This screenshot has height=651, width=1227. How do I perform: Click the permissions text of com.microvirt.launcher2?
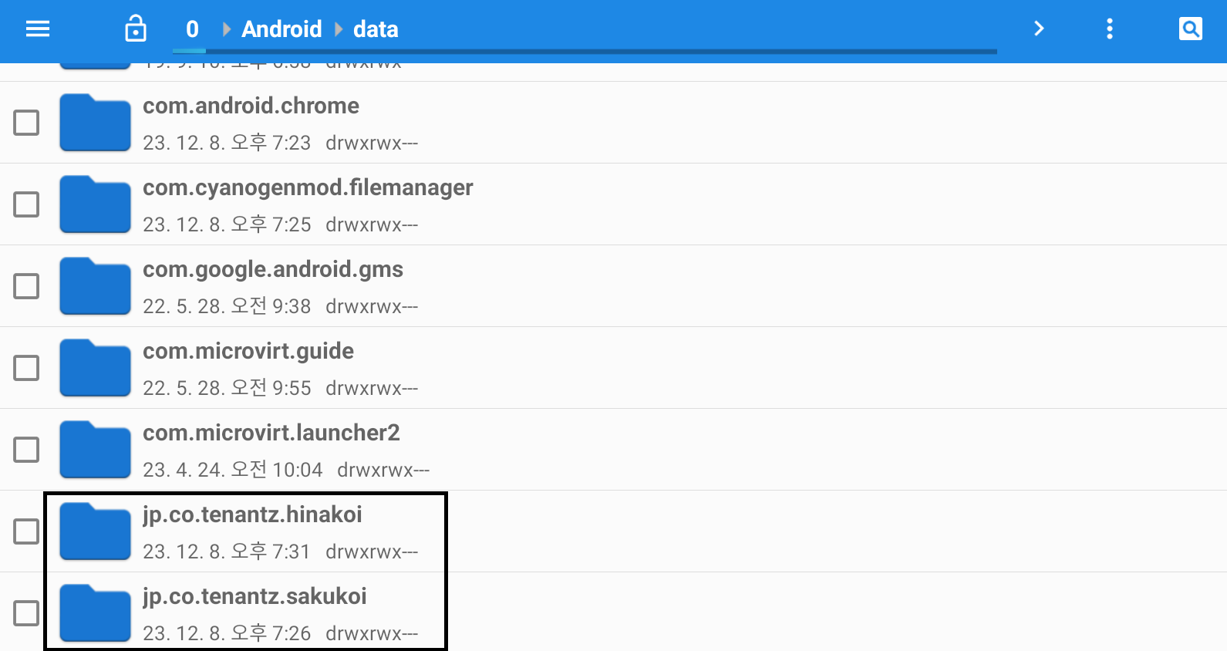(x=383, y=471)
